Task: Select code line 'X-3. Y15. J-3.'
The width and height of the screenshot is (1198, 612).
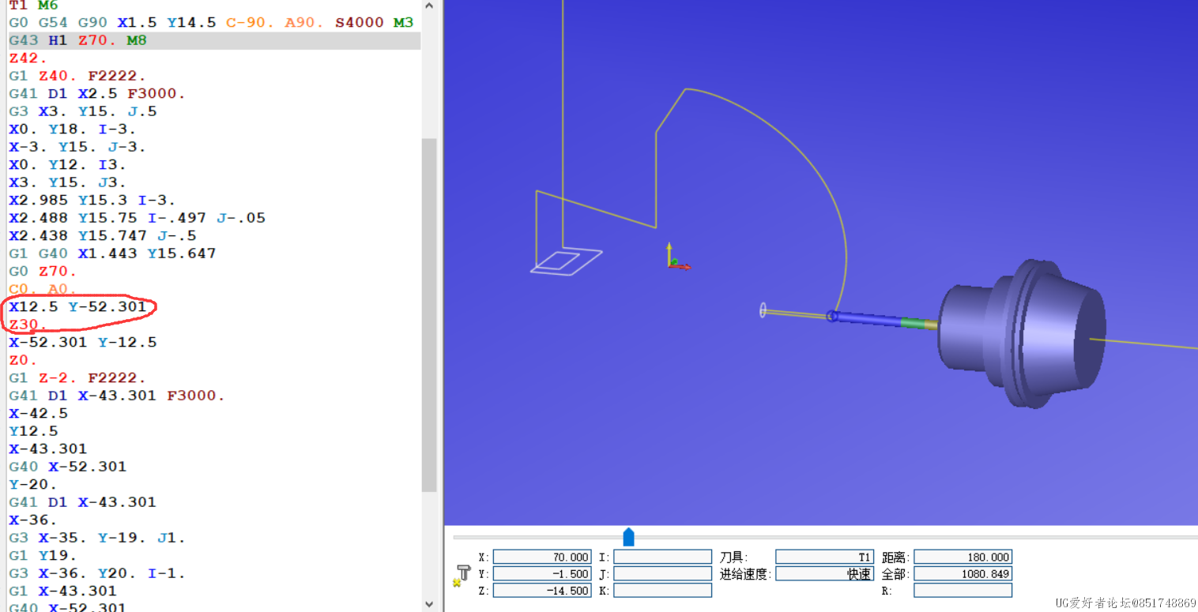Action: pyautogui.click(x=77, y=147)
